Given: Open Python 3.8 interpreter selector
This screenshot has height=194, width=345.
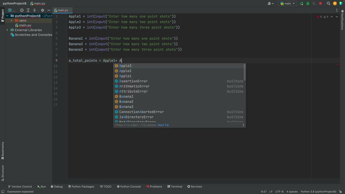Looking at the screenshot, I should coord(318,192).
